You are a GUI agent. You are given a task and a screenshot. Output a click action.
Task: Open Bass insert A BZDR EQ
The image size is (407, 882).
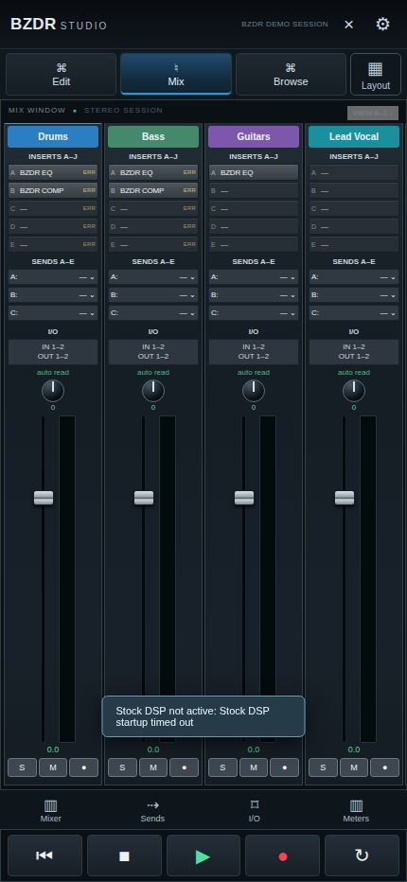153,172
